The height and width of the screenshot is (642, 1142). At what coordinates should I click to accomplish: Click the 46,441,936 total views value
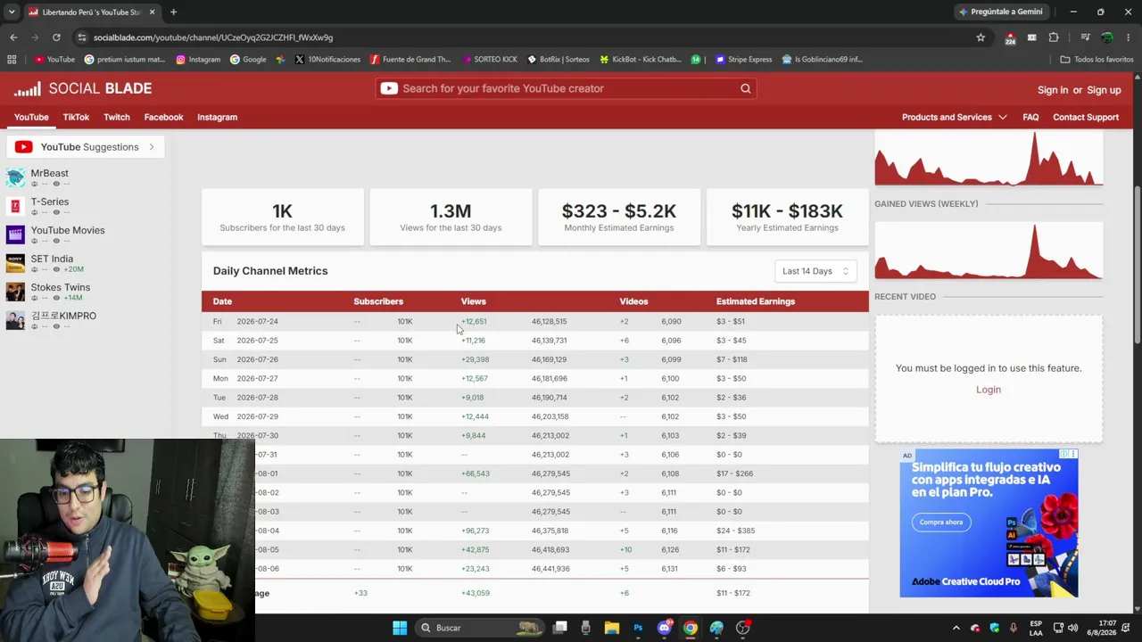pos(550,569)
